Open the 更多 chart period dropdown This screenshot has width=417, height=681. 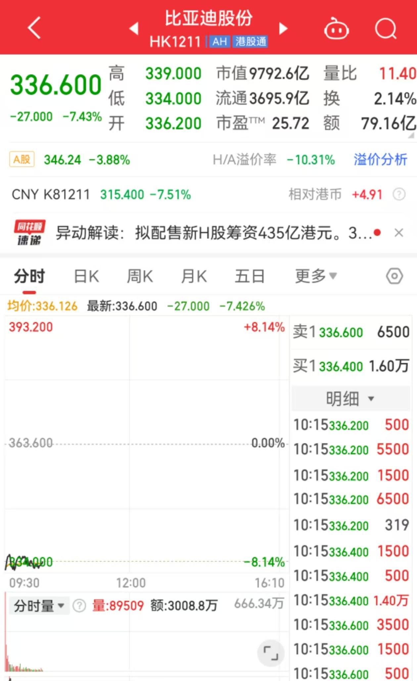click(x=316, y=276)
